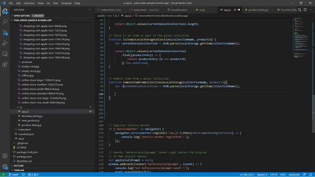Split the editor to the right
Image resolution: width=315 pixels, height=177 pixels.
click(x=305, y=10)
